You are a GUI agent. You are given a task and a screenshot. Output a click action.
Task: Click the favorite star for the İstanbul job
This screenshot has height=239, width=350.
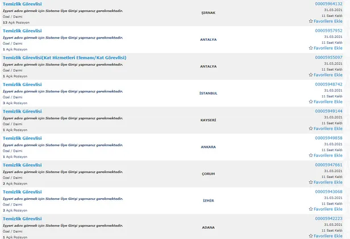[x=311, y=102]
